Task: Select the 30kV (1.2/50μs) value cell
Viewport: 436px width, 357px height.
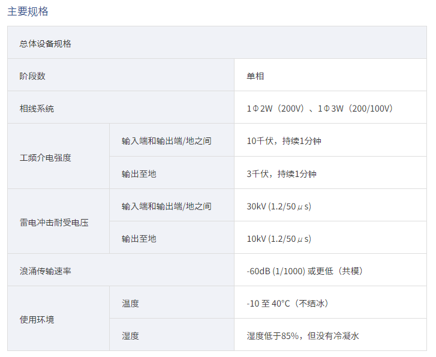Action: (279, 206)
